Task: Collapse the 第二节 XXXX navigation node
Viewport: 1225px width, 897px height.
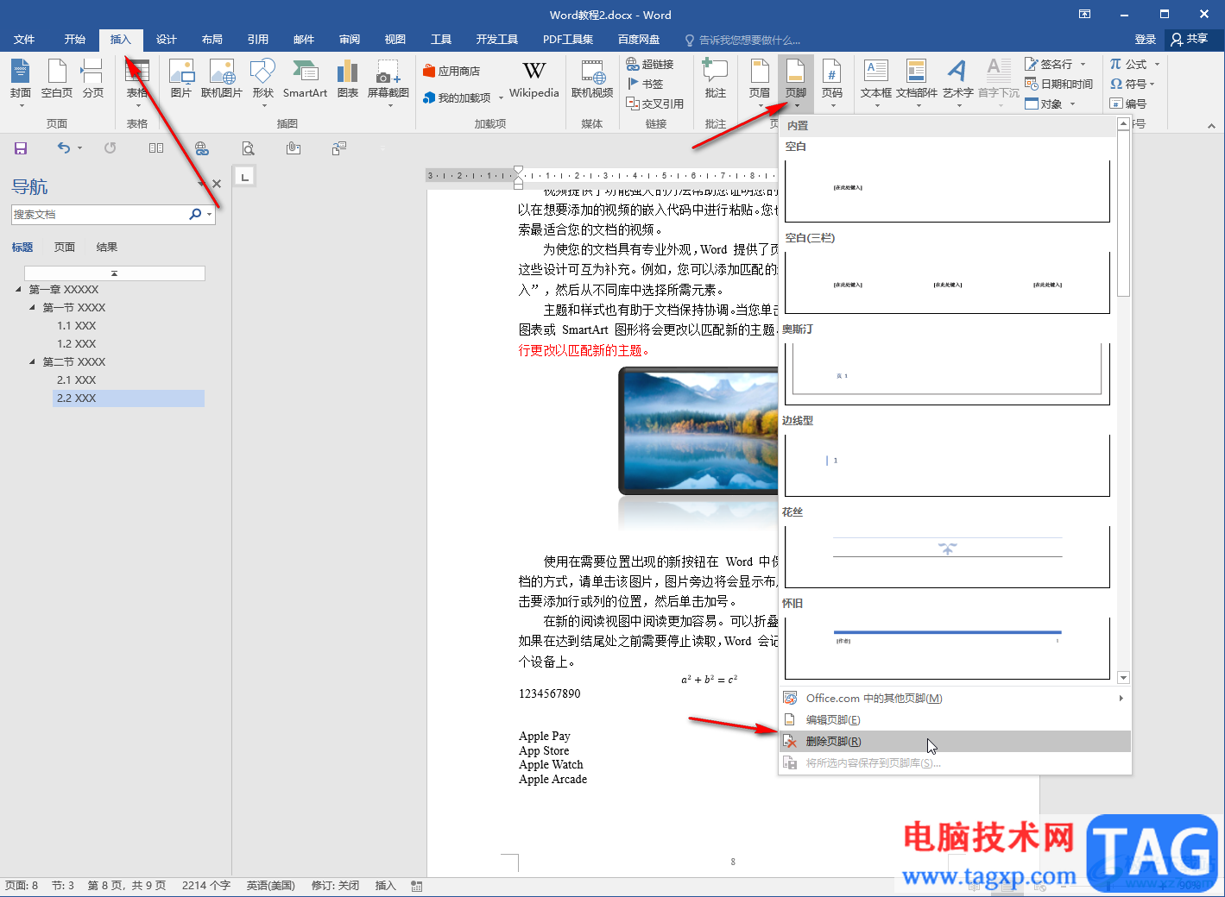Action: coord(33,362)
